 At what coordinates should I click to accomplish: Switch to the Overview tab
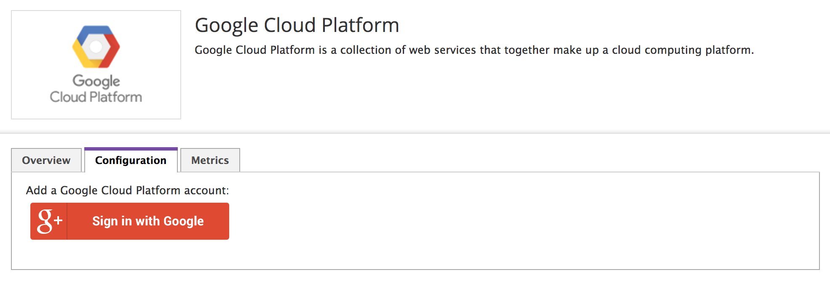[x=46, y=160]
